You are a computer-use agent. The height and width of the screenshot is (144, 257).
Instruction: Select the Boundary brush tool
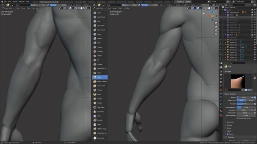click(100, 112)
